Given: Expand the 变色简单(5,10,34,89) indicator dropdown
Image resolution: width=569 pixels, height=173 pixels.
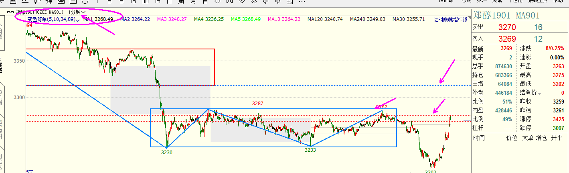Looking at the screenshot, I should [78, 20].
